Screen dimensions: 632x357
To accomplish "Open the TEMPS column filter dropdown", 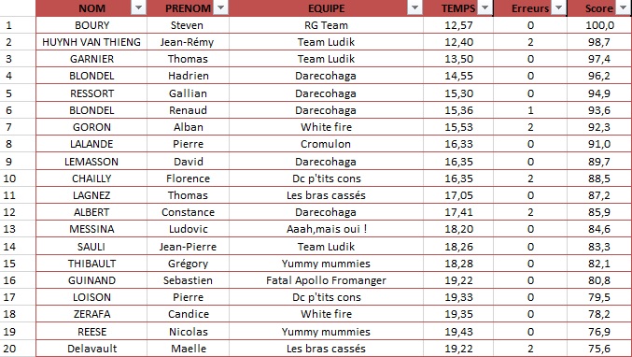I will click(485, 8).
